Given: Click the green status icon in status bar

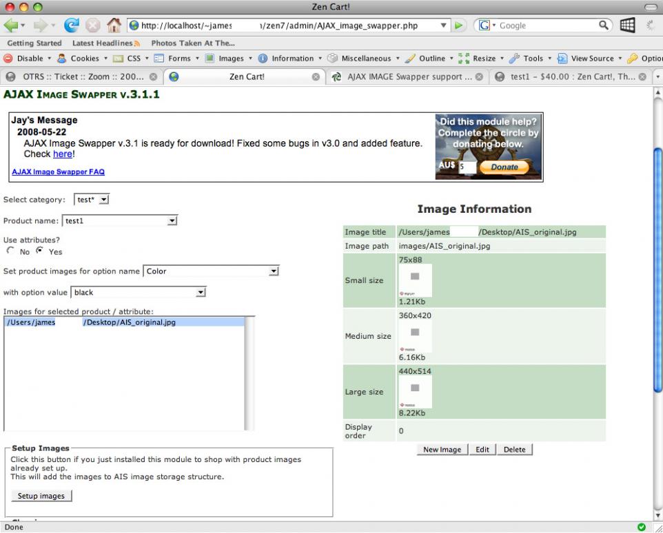Looking at the screenshot, I should [642, 527].
